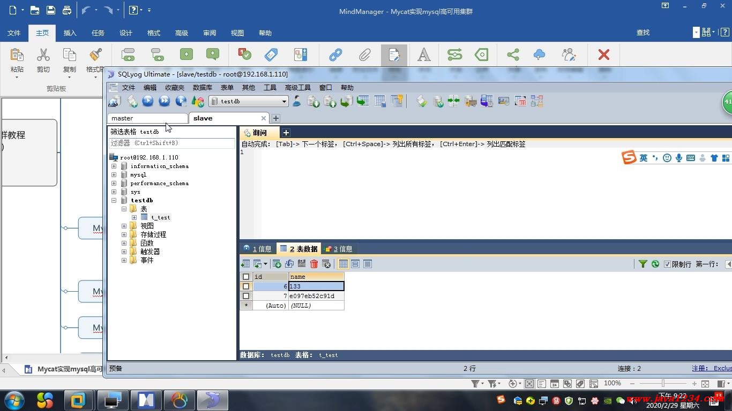Expand the t_test table node
This screenshot has width=732, height=411.
pyautogui.click(x=134, y=217)
